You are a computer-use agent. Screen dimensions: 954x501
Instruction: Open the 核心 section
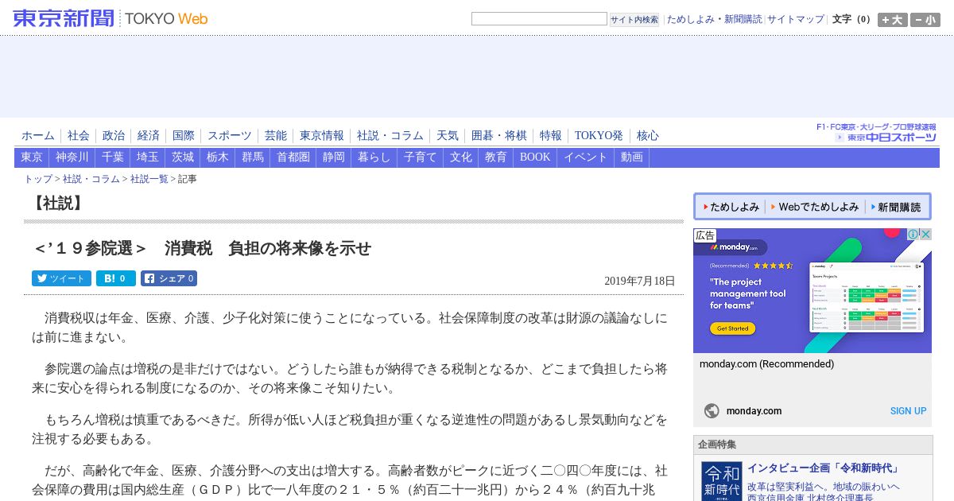(x=648, y=136)
